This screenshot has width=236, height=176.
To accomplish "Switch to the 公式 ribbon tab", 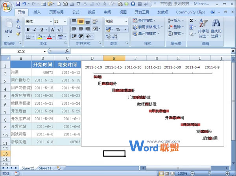I will coord(76,12).
